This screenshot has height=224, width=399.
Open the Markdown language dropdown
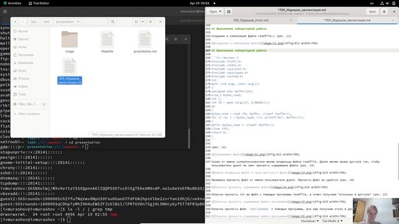pos(310,222)
